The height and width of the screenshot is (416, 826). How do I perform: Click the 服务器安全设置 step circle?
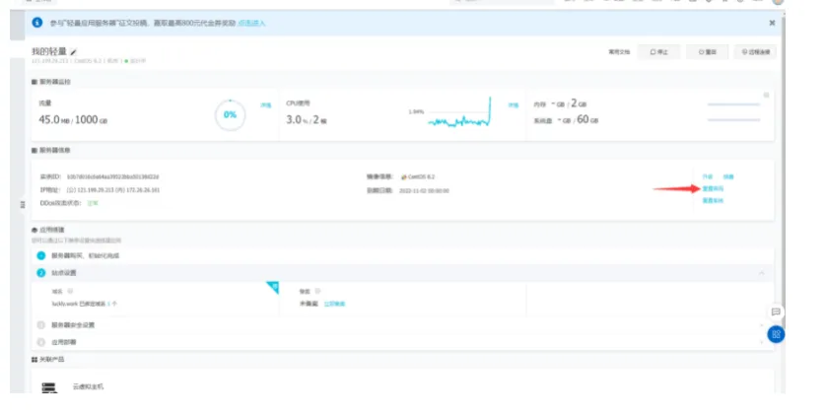[41, 325]
